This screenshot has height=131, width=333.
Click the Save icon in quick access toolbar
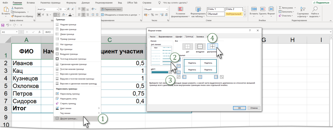tap(3, 25)
